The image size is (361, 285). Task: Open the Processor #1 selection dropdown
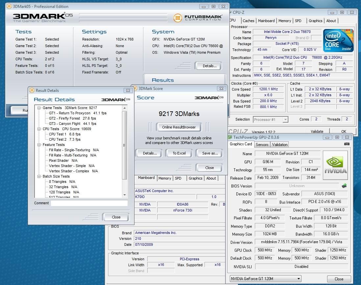click(285, 120)
